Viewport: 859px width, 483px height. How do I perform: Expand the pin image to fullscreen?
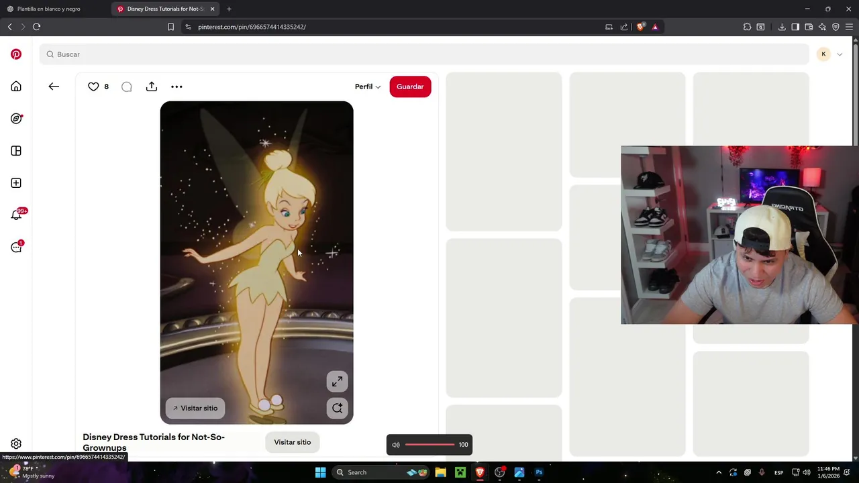click(338, 382)
